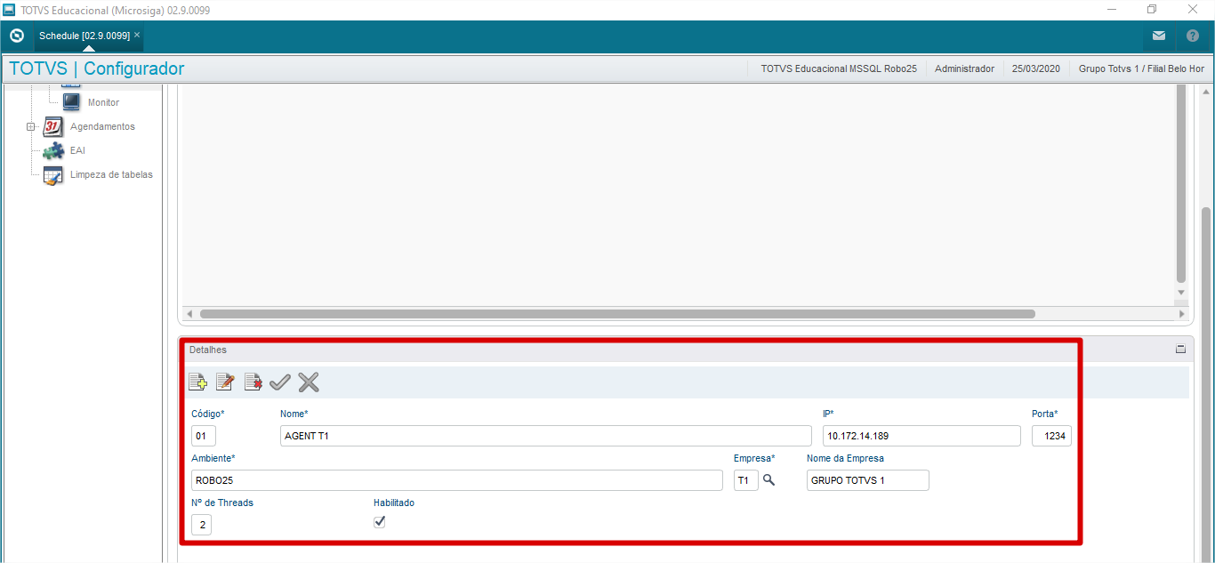Click the grid horizontal scrollbar thumb
This screenshot has width=1215, height=563.
(617, 314)
